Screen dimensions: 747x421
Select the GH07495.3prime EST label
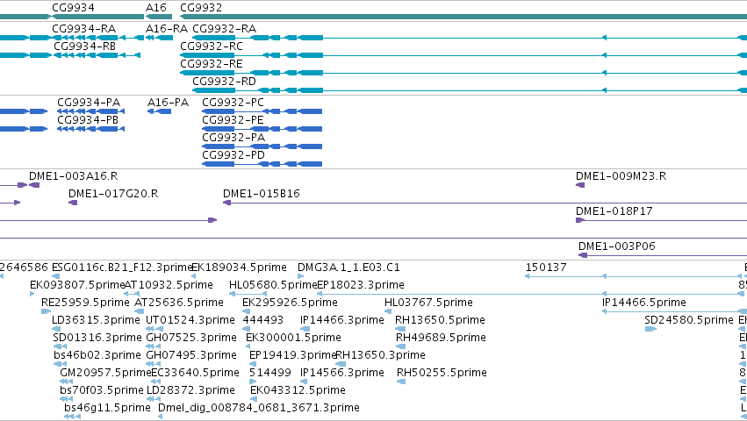191,355
